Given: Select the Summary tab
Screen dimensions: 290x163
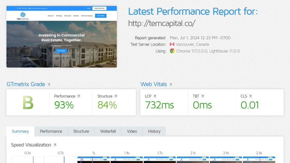Looking at the screenshot, I should point(20,131).
